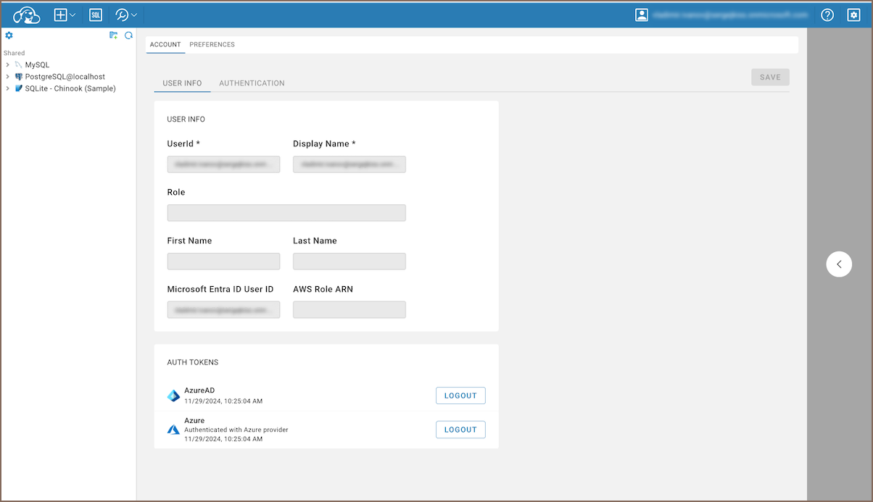
Task: Log out of the Azure provider token
Action: coord(460,430)
